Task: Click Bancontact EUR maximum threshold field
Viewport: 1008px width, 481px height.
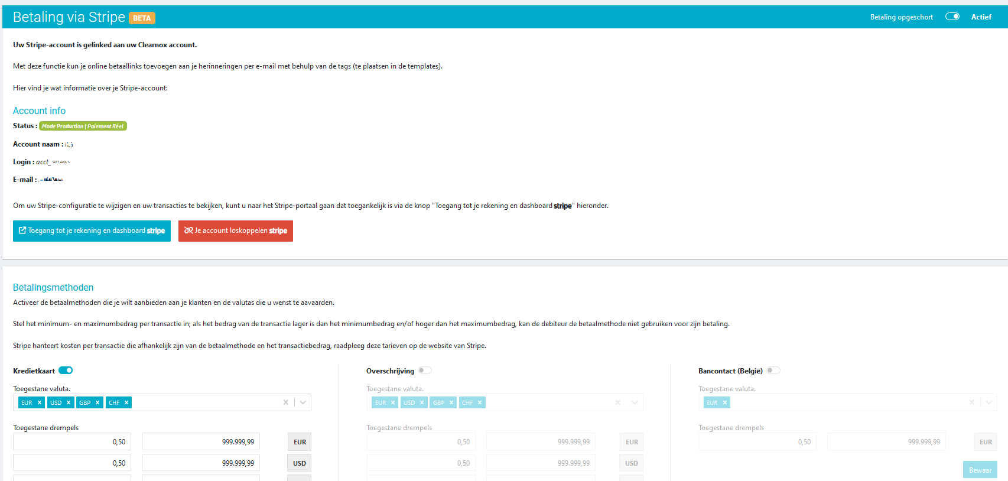Action: [x=886, y=441]
